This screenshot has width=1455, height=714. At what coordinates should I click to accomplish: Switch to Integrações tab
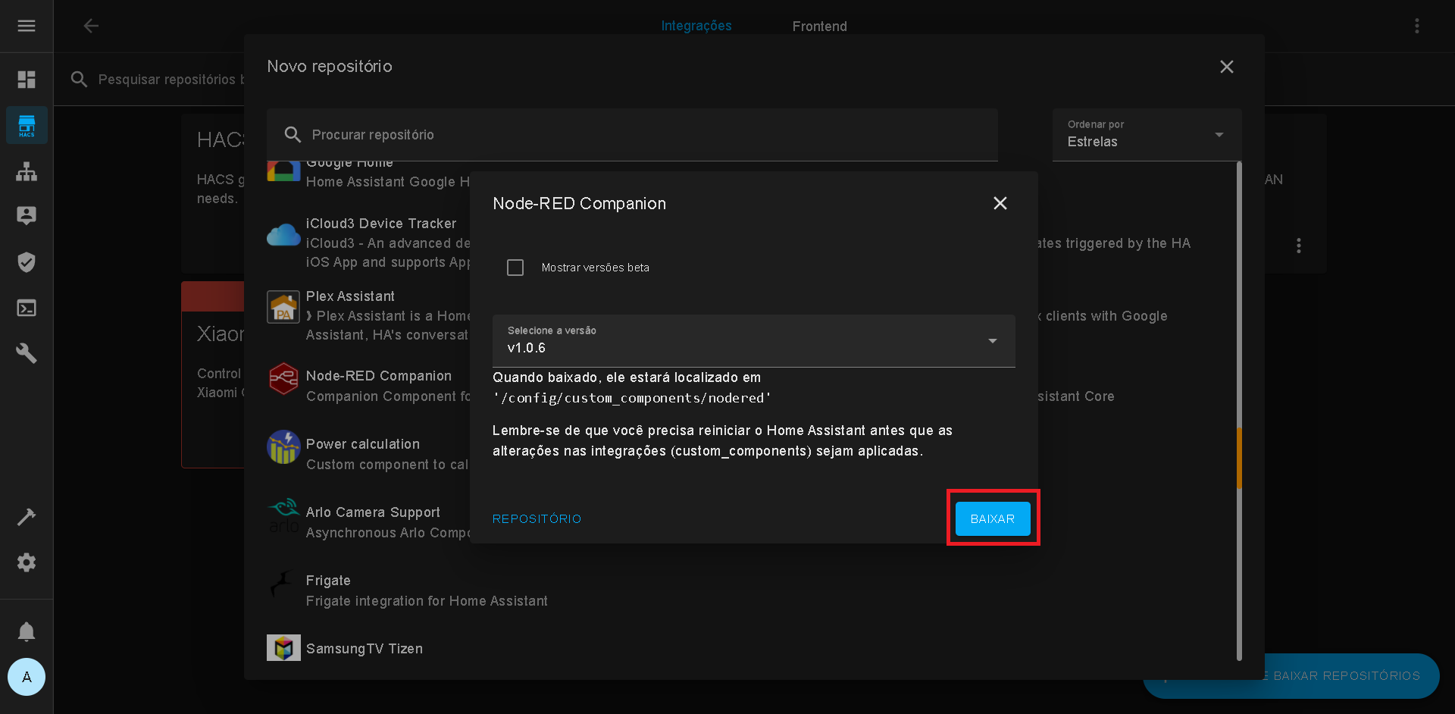[x=696, y=26]
